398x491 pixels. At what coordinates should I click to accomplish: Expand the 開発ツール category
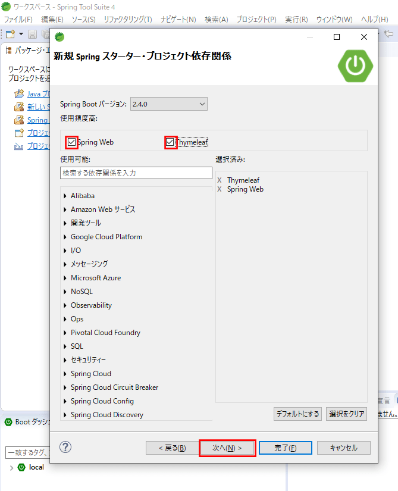[x=65, y=223]
